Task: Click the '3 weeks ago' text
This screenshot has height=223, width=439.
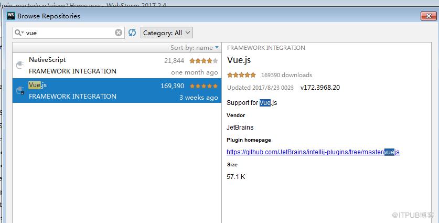Action: pyautogui.click(x=198, y=98)
